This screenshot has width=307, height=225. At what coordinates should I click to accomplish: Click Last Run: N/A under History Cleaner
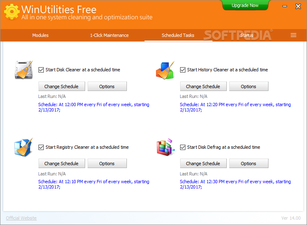click(x=194, y=96)
